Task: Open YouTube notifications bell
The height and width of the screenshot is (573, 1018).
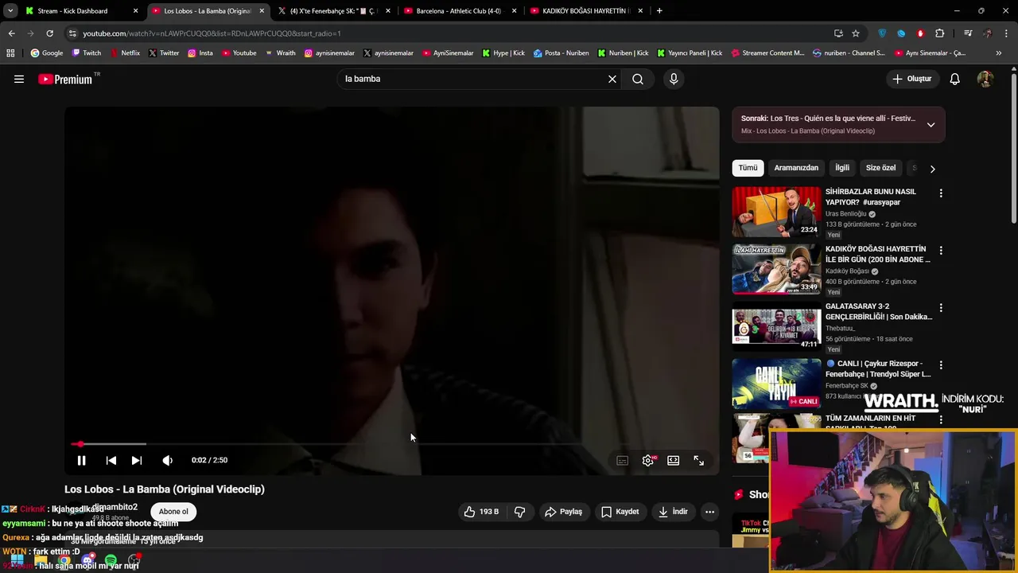Action: click(x=955, y=79)
